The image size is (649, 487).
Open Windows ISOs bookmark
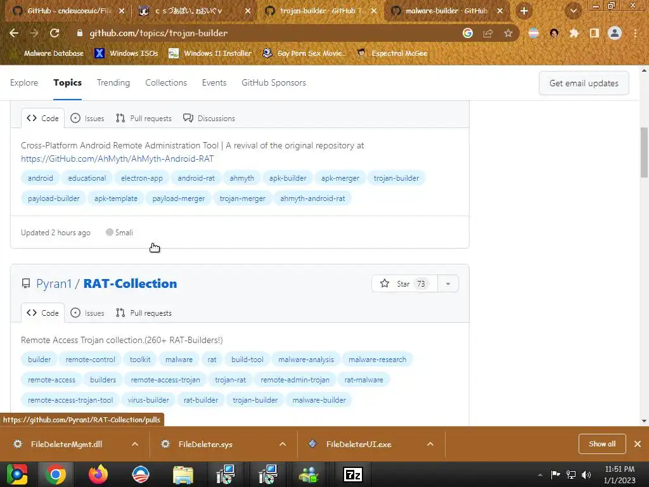[126, 53]
